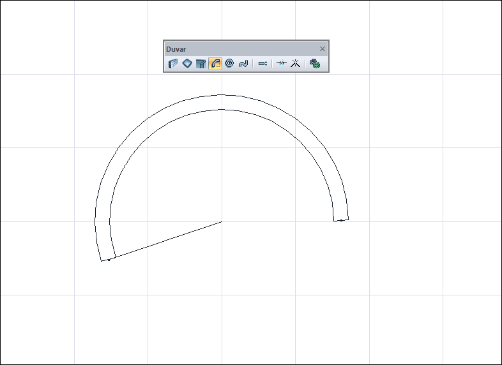Click the top of the outer arc edge
This screenshot has height=365, width=502.
pos(222,94)
